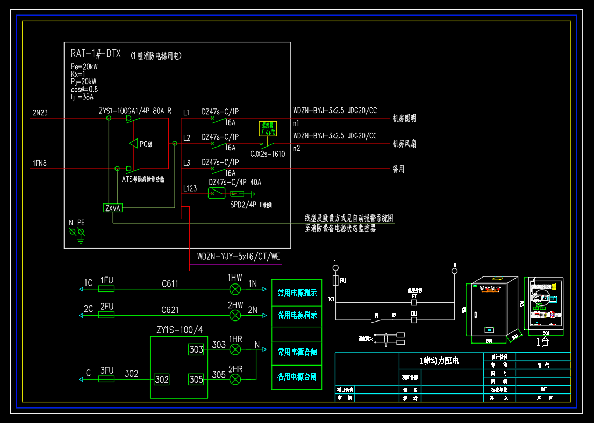Click the 电气 discipline cell
Image resolution: width=594 pixels, height=423 pixels.
click(543, 365)
